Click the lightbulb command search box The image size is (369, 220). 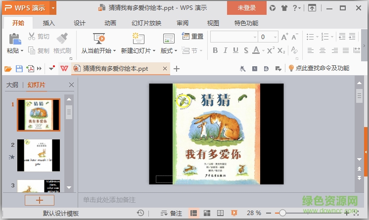[x=319, y=68]
